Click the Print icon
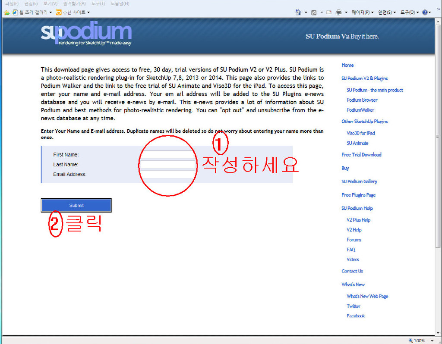 click(x=338, y=13)
